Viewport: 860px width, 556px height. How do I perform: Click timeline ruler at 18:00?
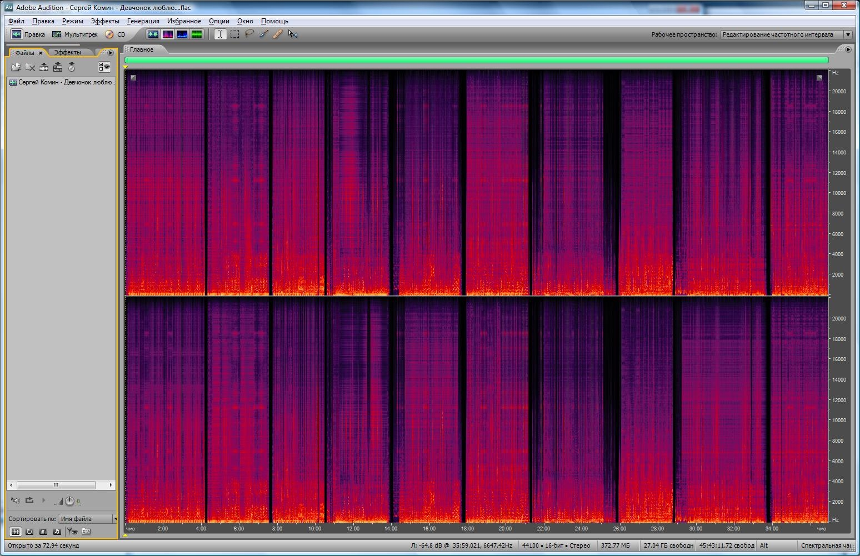pyautogui.click(x=467, y=528)
